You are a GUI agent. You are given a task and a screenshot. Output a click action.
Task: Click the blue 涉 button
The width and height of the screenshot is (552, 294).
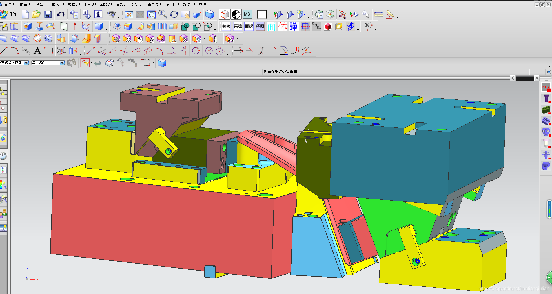(x=351, y=26)
